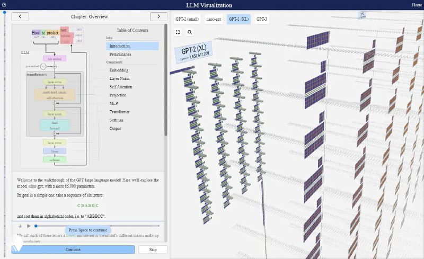Click the walkthrough progress slider handle
Image resolution: width=424 pixels, height=259 pixels.
(x=36, y=226)
